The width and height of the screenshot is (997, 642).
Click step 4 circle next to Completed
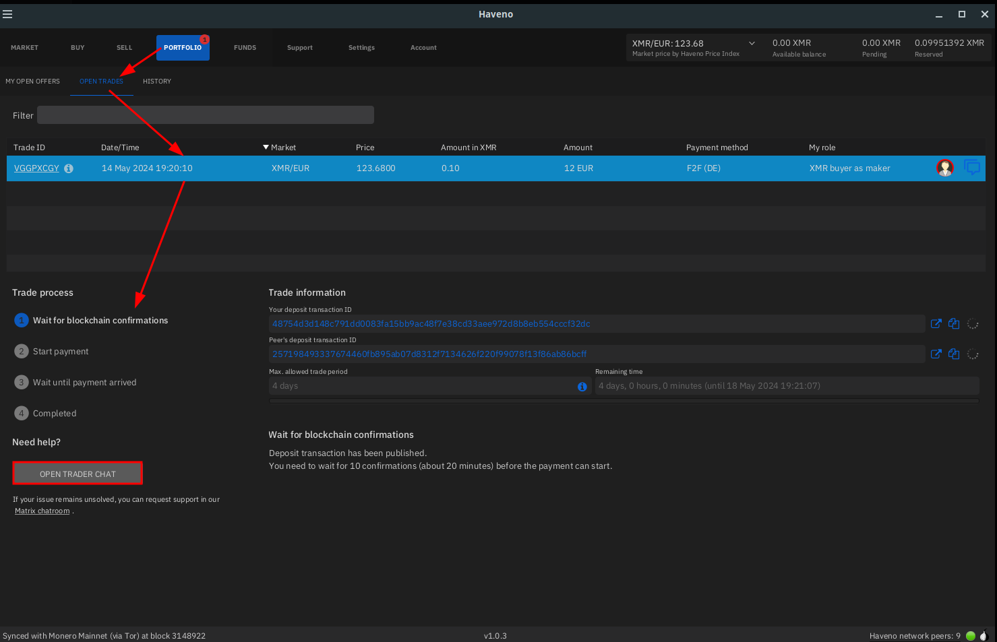click(x=21, y=414)
